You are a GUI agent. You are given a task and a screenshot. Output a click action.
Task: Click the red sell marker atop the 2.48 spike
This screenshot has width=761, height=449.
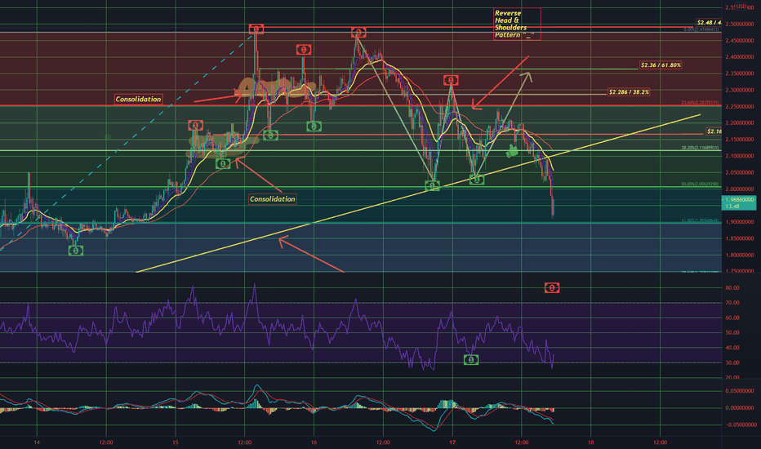pyautogui.click(x=256, y=29)
